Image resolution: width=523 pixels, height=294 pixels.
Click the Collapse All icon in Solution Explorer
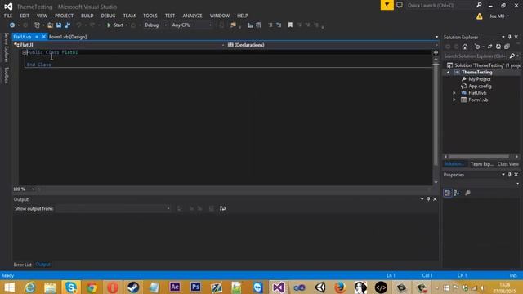pyautogui.click(x=507, y=47)
